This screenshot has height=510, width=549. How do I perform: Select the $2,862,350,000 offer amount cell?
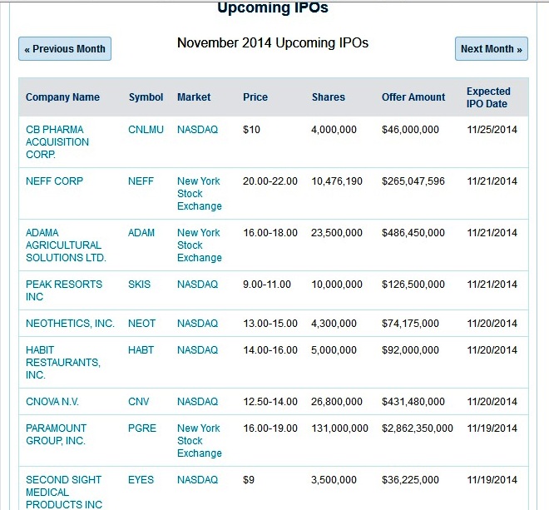click(418, 428)
